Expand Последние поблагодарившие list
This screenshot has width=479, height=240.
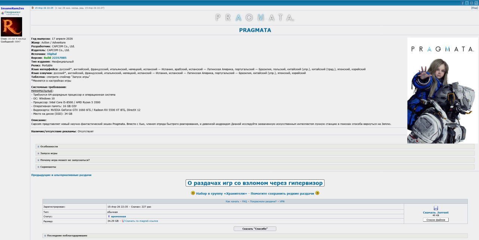pyautogui.click(x=67, y=236)
